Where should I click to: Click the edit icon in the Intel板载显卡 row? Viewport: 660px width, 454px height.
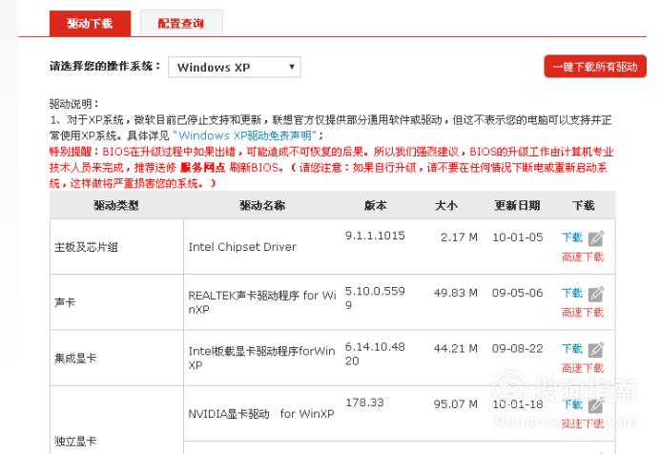[595, 350]
